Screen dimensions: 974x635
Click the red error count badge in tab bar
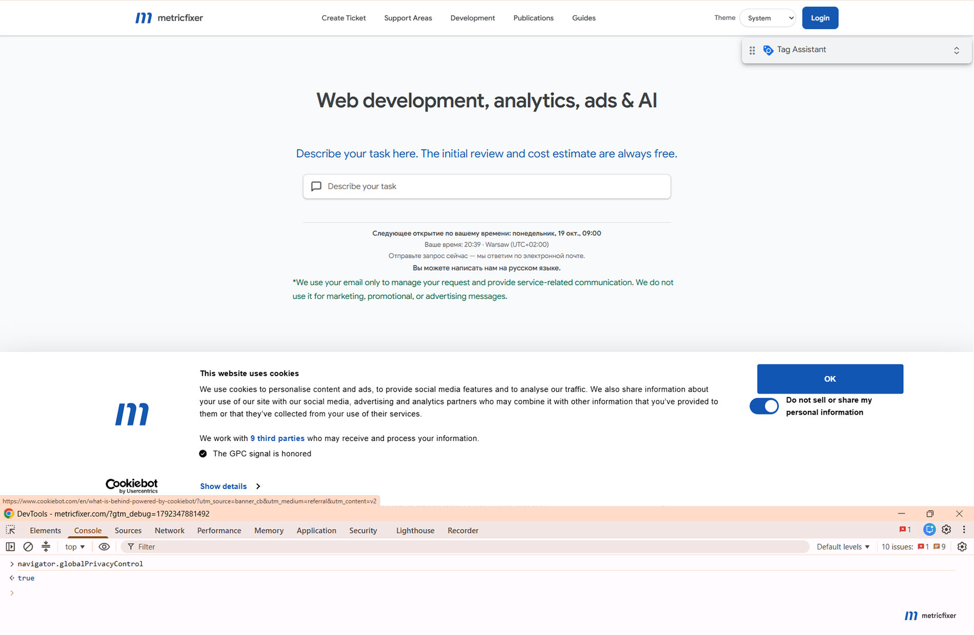905,530
